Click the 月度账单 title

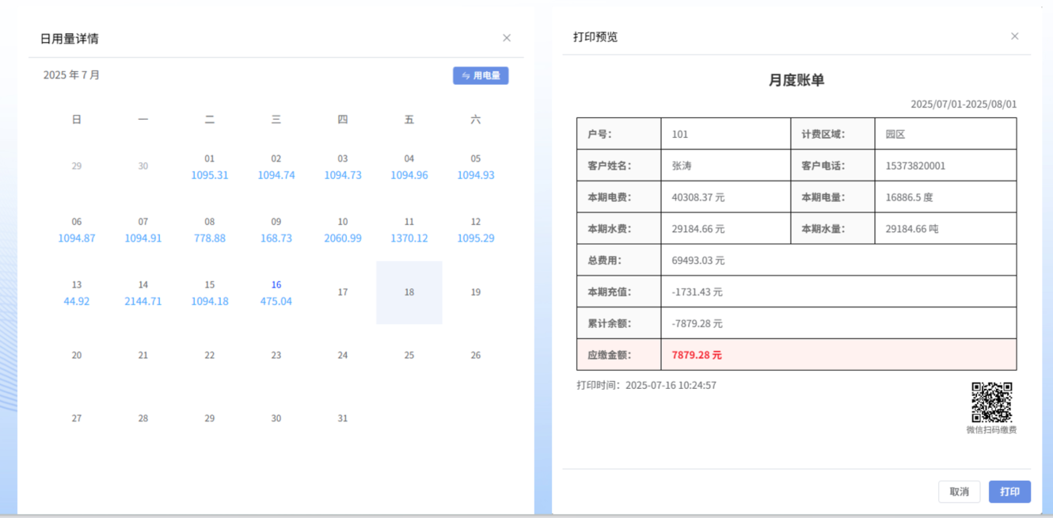(796, 80)
